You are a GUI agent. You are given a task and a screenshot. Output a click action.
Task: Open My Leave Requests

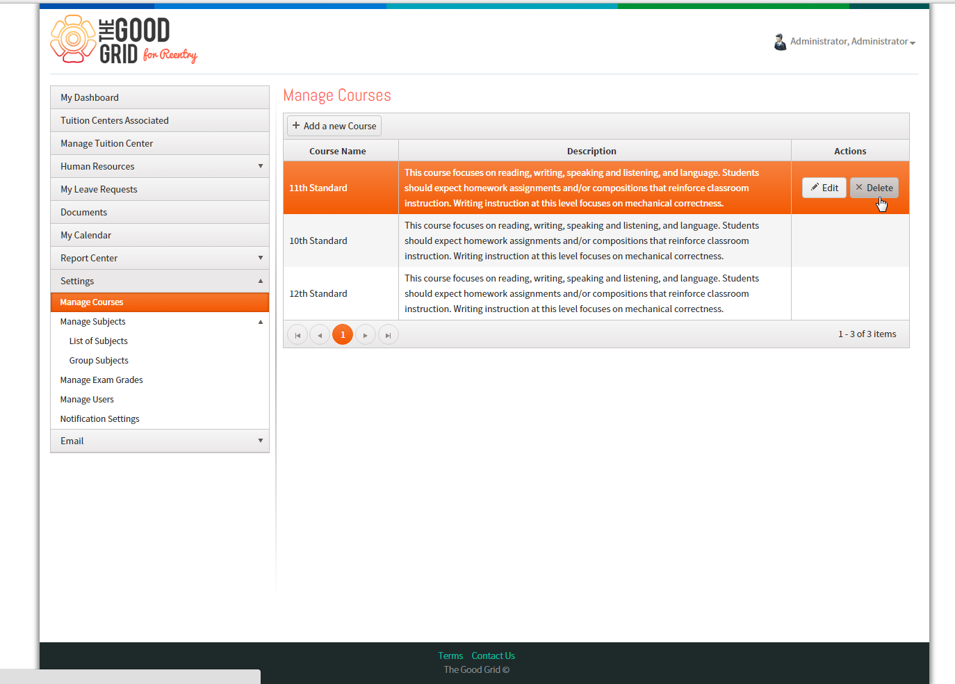160,189
